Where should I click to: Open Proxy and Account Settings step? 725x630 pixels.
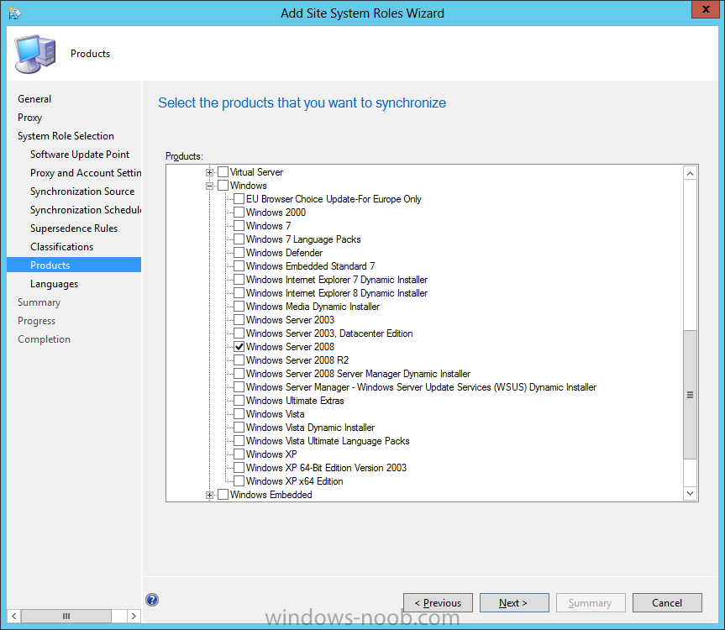(x=86, y=173)
